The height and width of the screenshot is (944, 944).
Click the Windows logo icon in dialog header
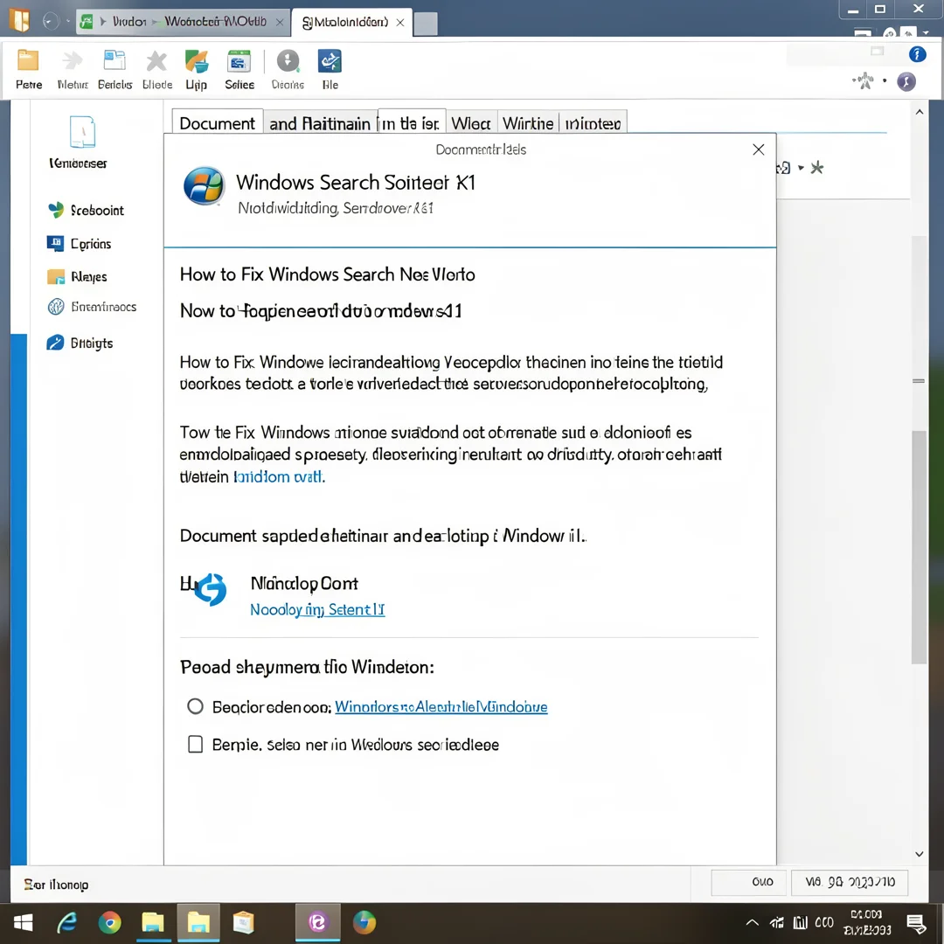[204, 186]
